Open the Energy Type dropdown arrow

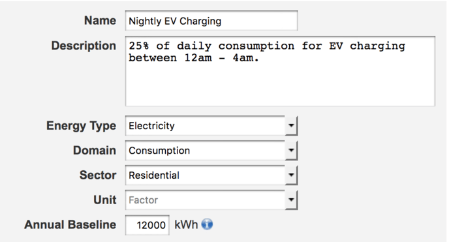click(x=291, y=126)
